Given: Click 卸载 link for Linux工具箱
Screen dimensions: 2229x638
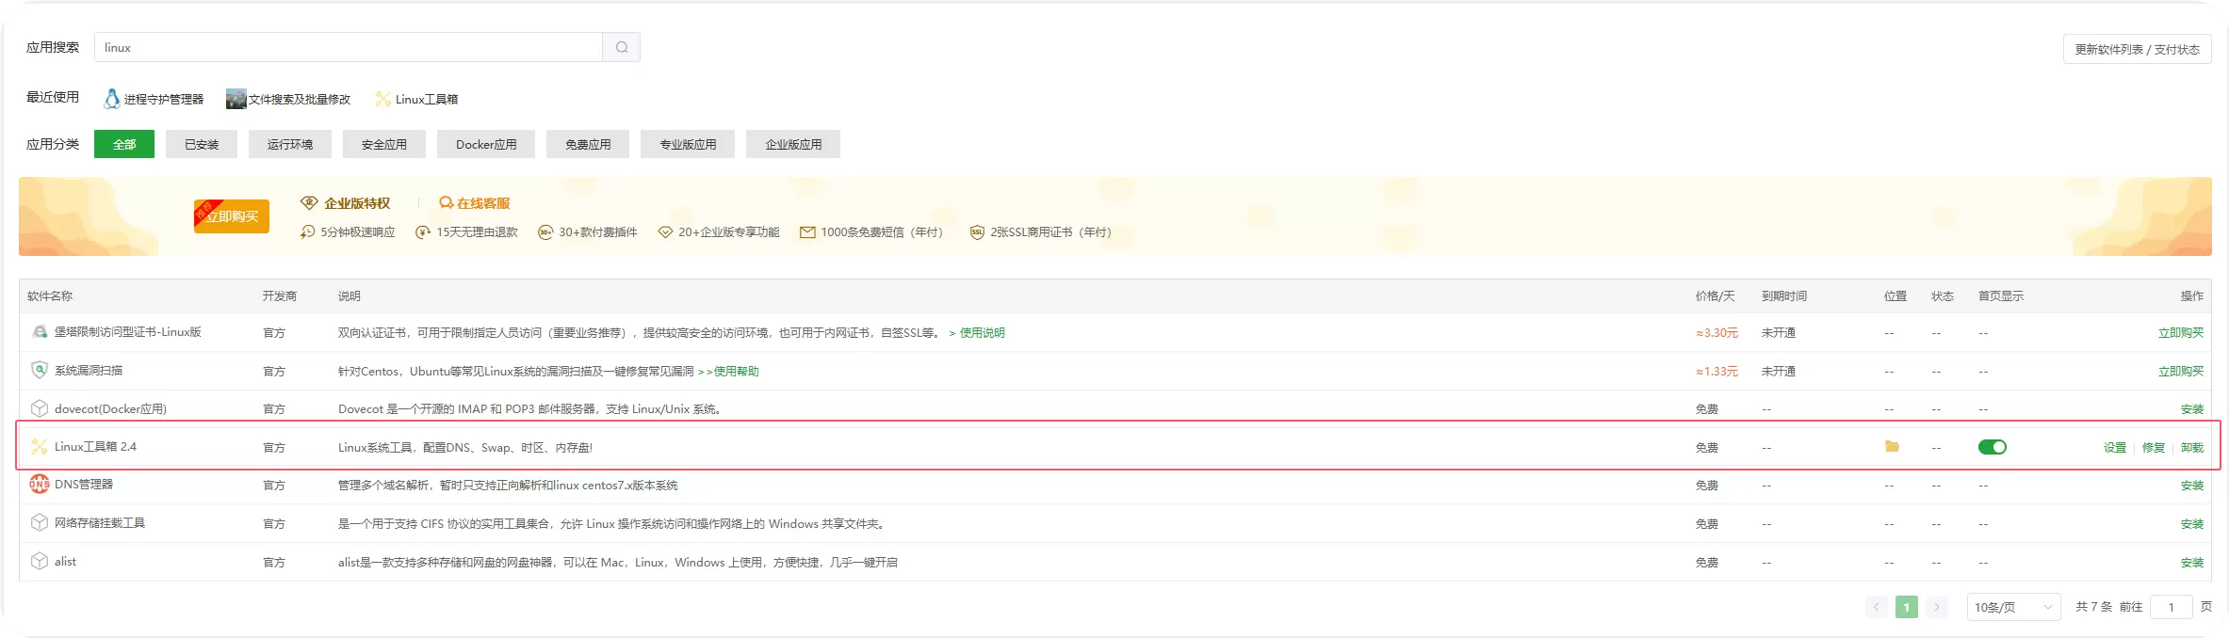Looking at the screenshot, I should 2192,447.
